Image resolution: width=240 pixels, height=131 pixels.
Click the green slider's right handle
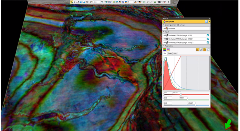[x=188, y=100]
